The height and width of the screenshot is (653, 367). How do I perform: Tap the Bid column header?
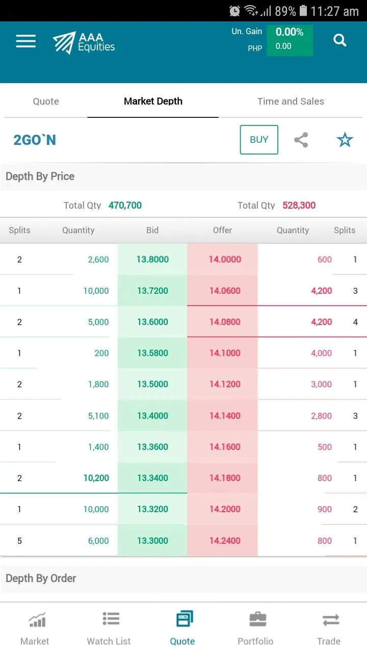point(152,230)
